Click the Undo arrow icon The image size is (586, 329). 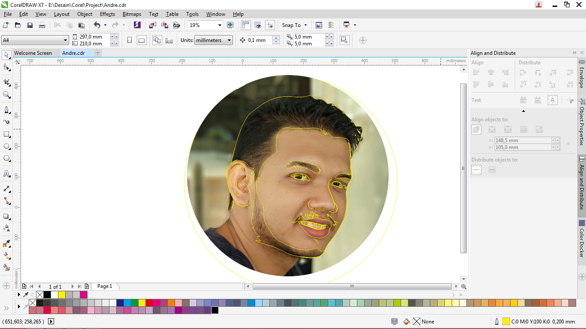coord(97,25)
